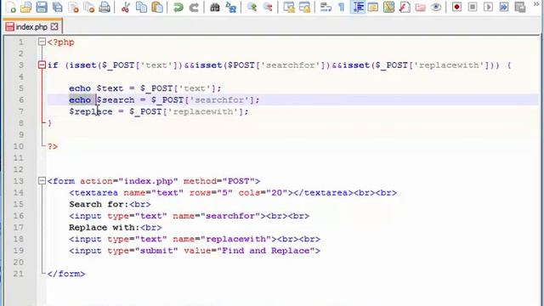
Task: Click the 'index.php' action attribute value
Action: (x=148, y=181)
